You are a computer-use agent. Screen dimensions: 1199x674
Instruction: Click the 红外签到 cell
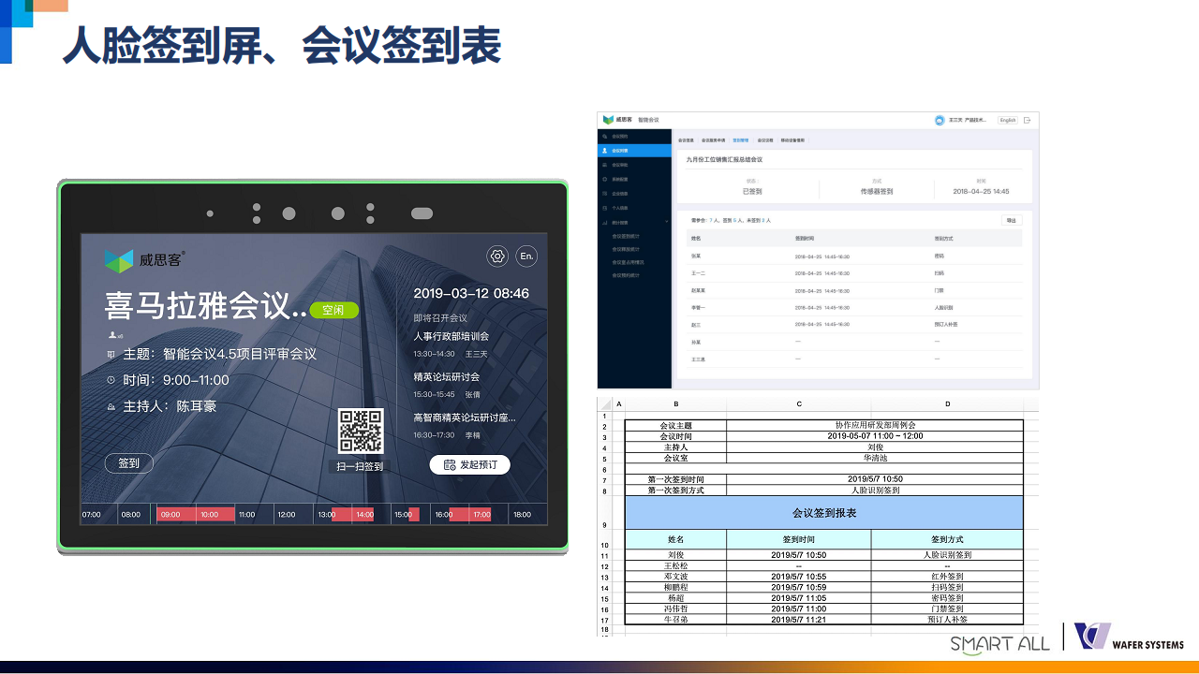pyautogui.click(x=947, y=577)
